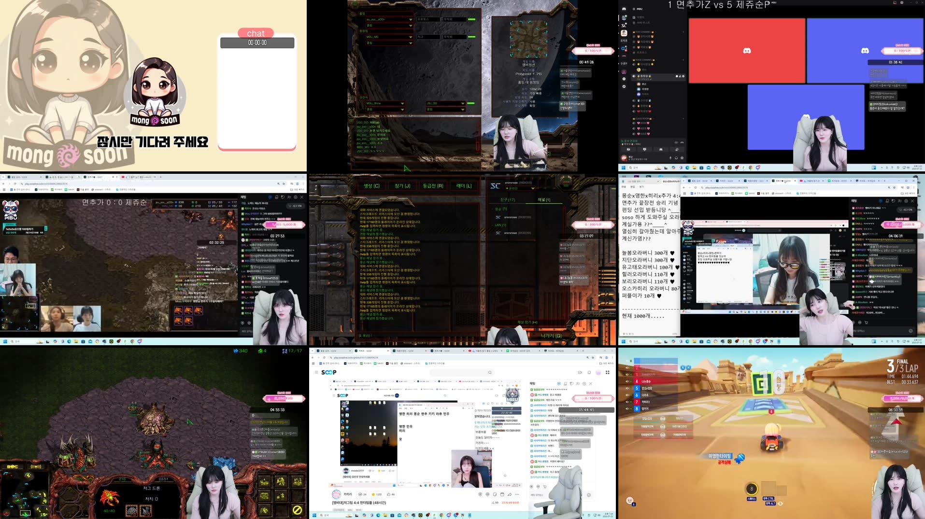925x519 pixels.
Task: Click the 채널 참가 (H) button
Action: click(527, 322)
